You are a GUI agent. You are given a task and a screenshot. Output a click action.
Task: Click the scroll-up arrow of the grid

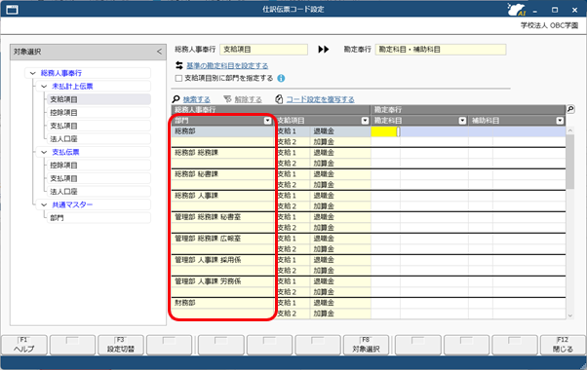570,130
